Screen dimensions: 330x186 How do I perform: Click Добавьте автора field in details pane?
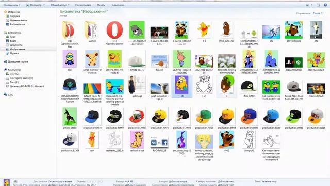click(x=178, y=181)
